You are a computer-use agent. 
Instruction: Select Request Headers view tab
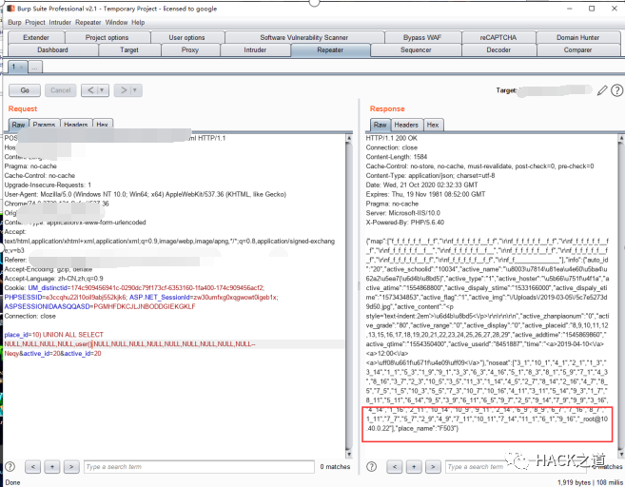[76, 125]
